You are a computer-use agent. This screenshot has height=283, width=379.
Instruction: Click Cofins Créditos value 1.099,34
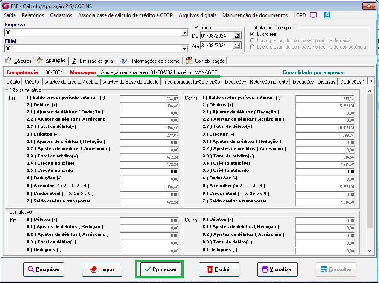point(325,135)
